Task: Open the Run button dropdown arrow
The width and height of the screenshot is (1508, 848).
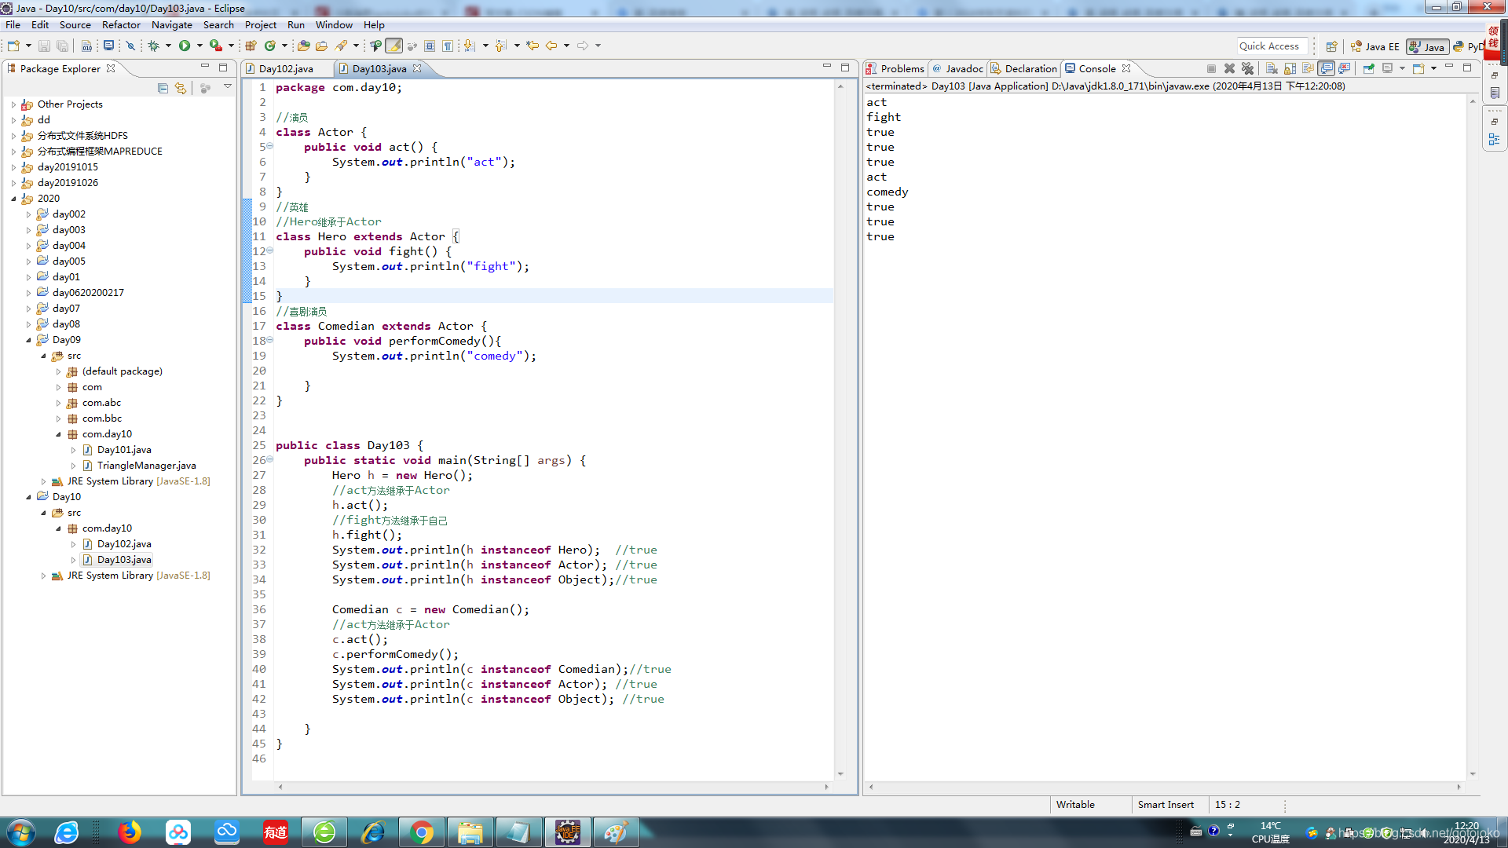Action: 199,46
